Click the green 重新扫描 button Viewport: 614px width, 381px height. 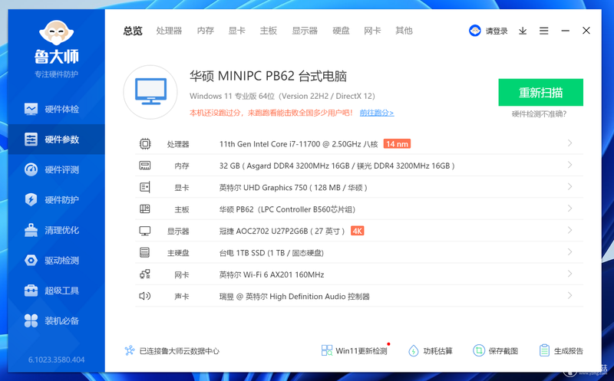[x=540, y=92]
